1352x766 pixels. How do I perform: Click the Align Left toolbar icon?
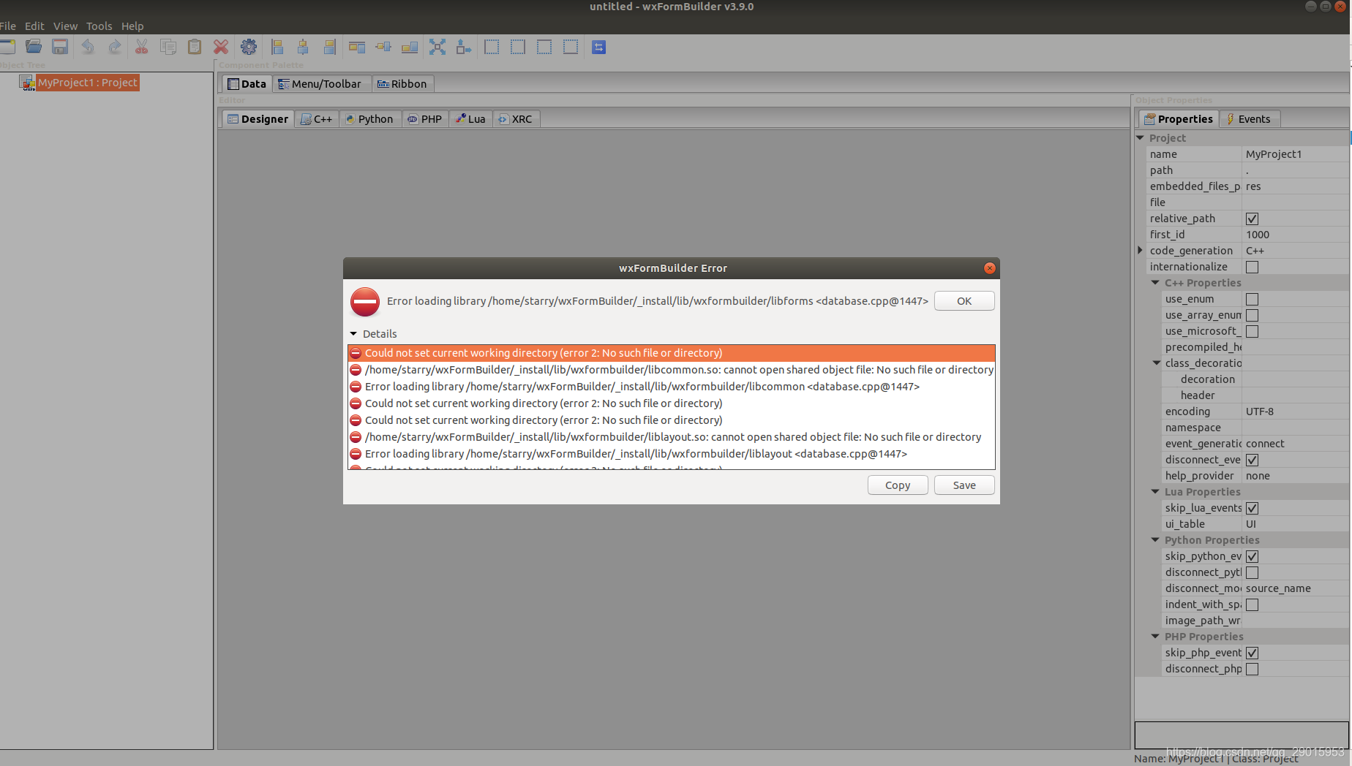[277, 47]
